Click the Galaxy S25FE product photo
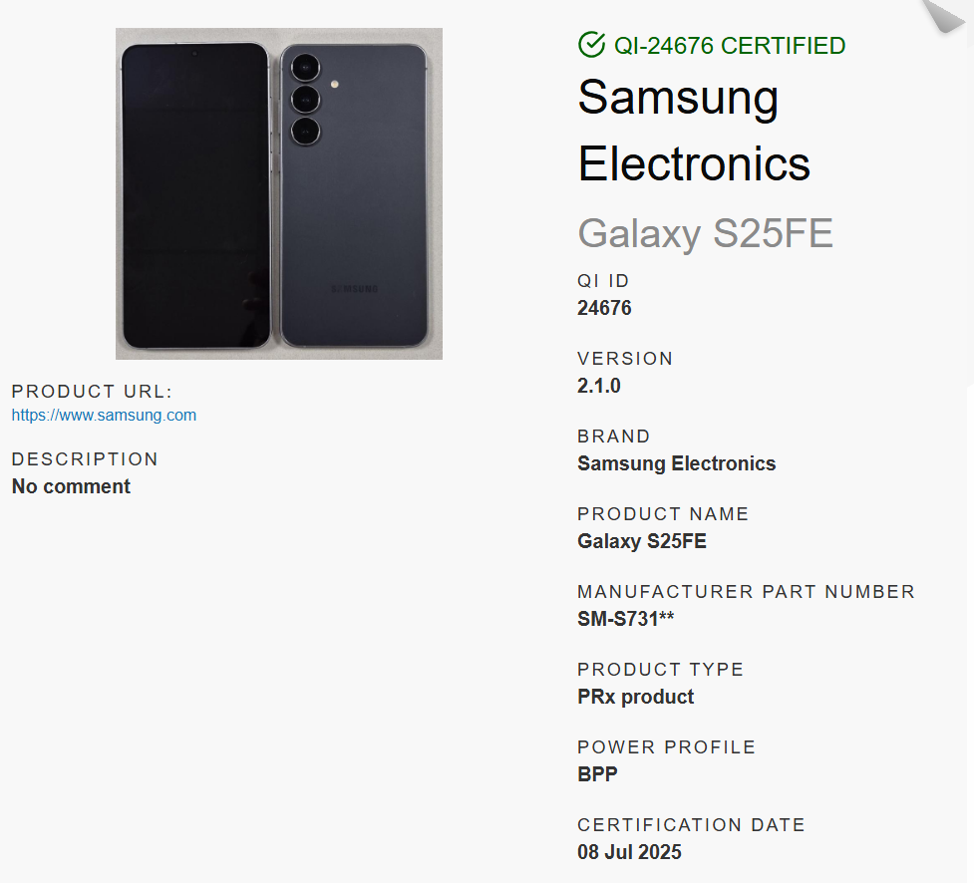The image size is (974, 883). [x=279, y=193]
